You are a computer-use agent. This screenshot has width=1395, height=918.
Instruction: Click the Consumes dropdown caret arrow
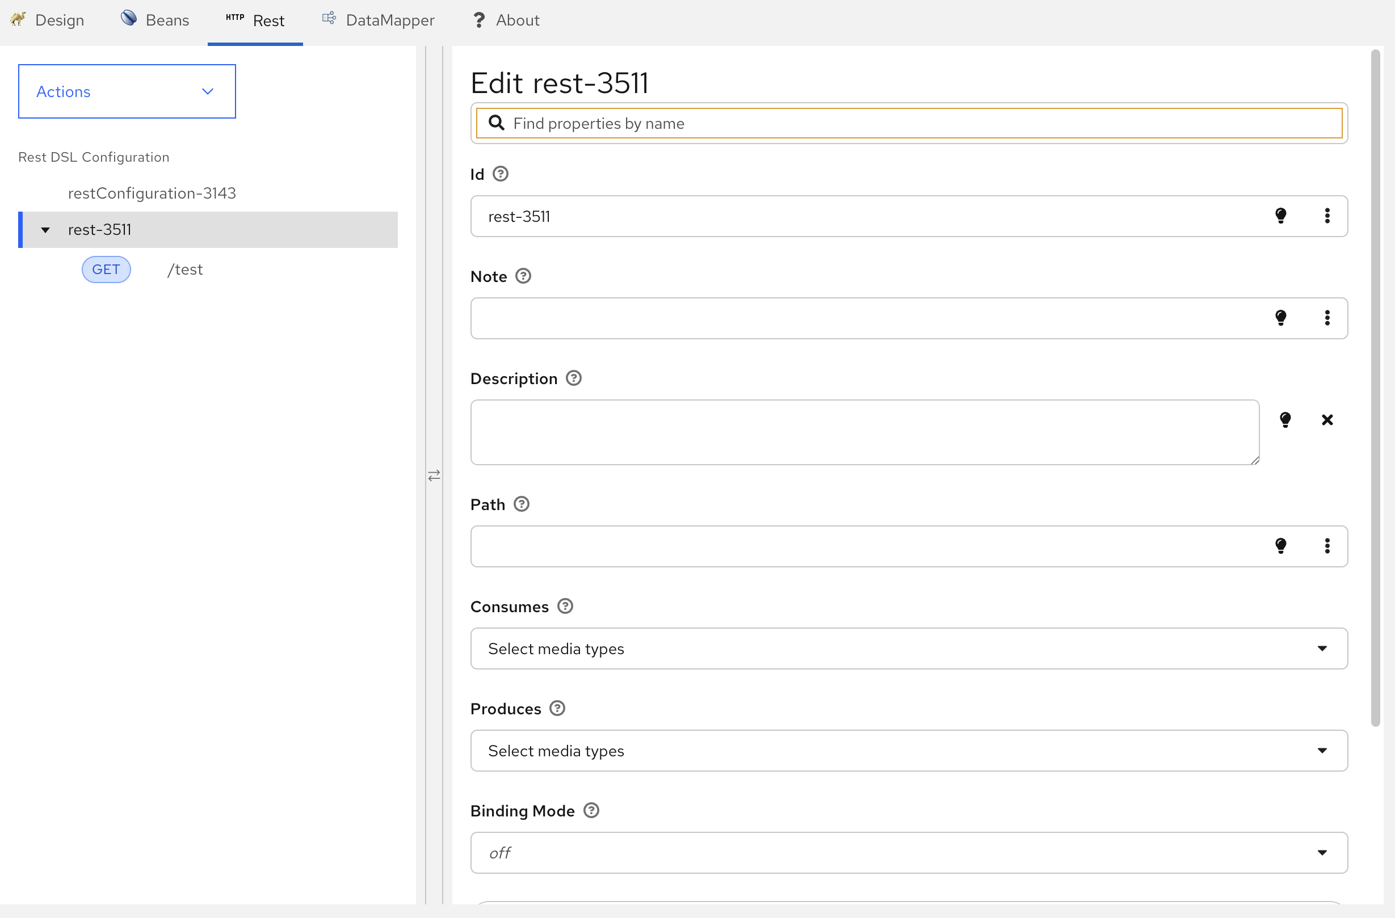click(x=1322, y=648)
